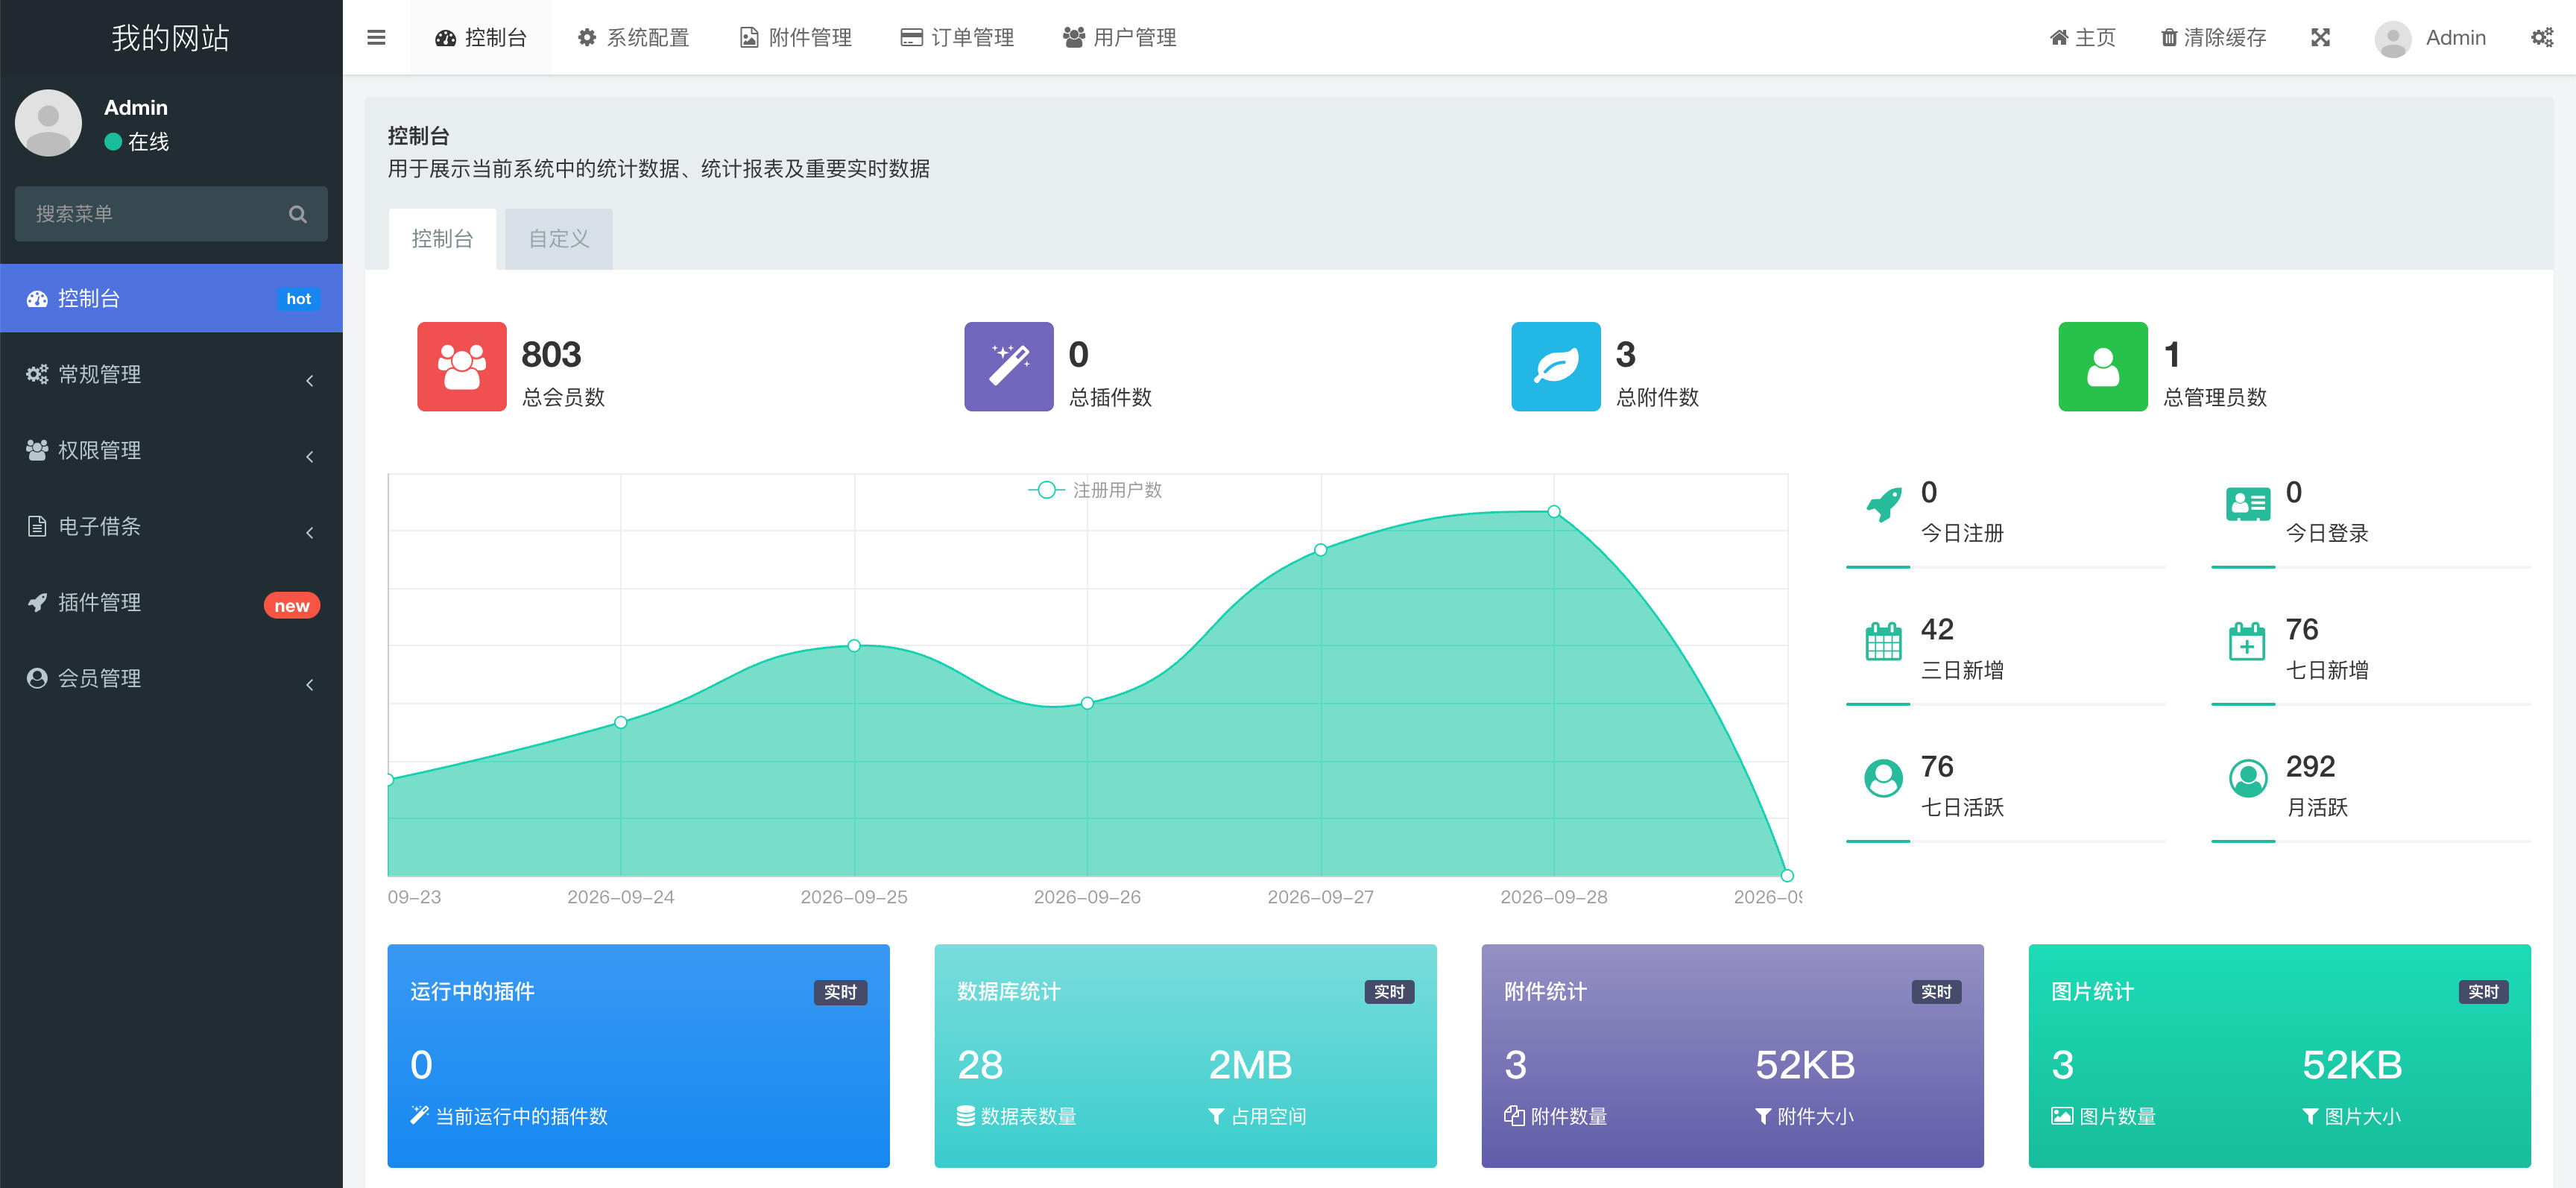
Task: Click the 实时 badge on 图片统计 card
Action: click(2483, 992)
